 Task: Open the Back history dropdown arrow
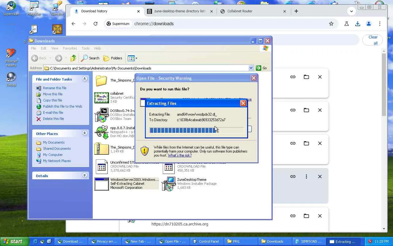coord(50,58)
